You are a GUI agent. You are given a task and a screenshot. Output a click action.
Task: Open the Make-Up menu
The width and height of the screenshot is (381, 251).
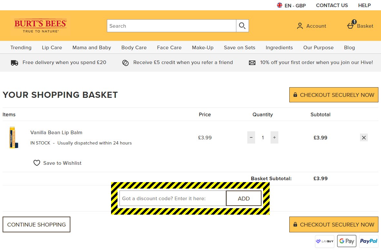(203, 48)
